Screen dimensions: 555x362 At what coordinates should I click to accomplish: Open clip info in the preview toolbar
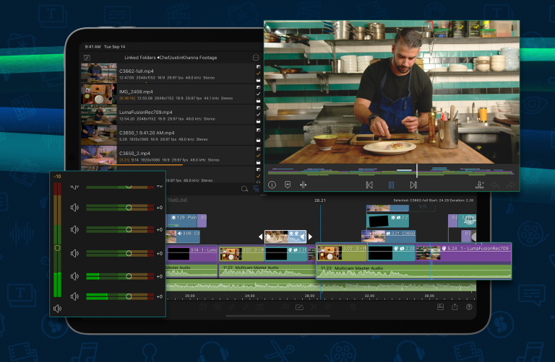(x=272, y=185)
